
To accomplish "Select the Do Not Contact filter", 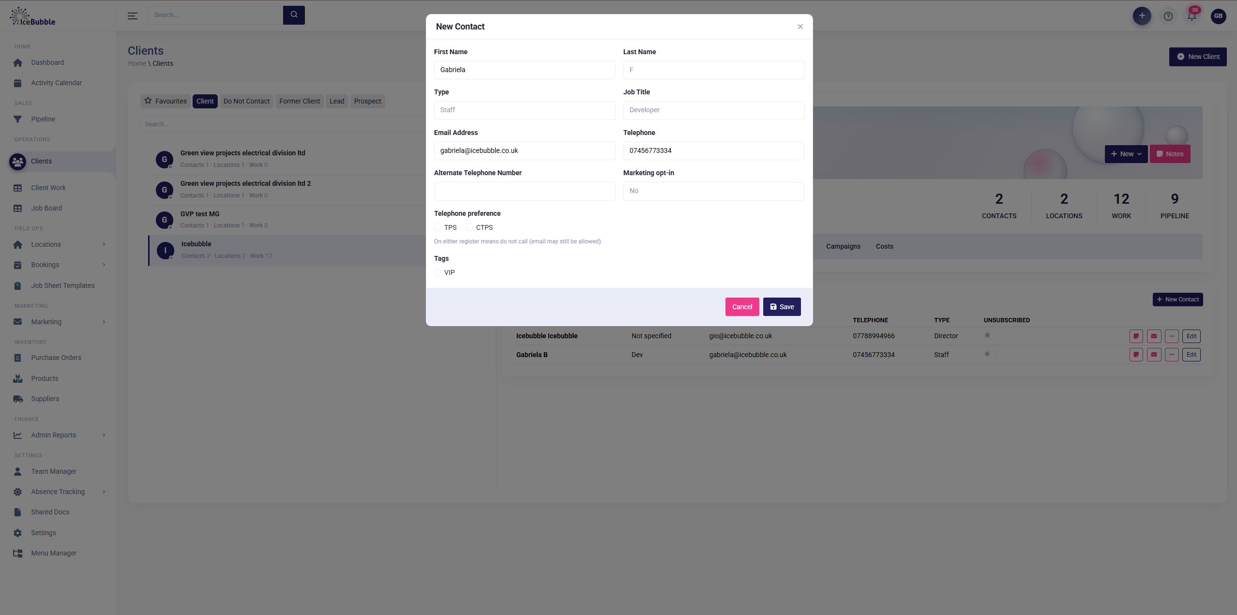I will tap(246, 102).
